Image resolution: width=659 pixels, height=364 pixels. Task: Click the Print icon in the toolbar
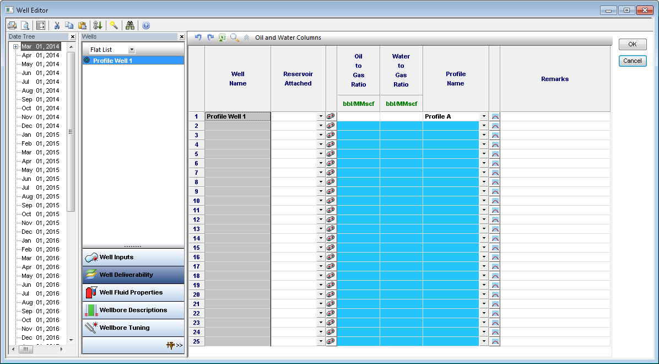(12, 25)
